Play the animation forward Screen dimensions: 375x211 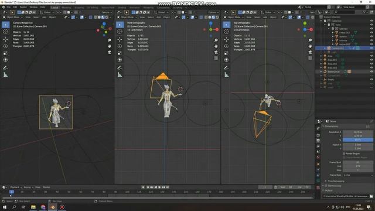pos(159,187)
